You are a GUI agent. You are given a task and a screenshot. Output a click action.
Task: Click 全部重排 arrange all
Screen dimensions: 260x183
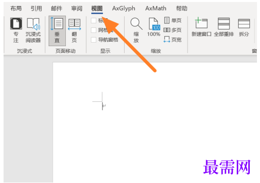(x=224, y=27)
